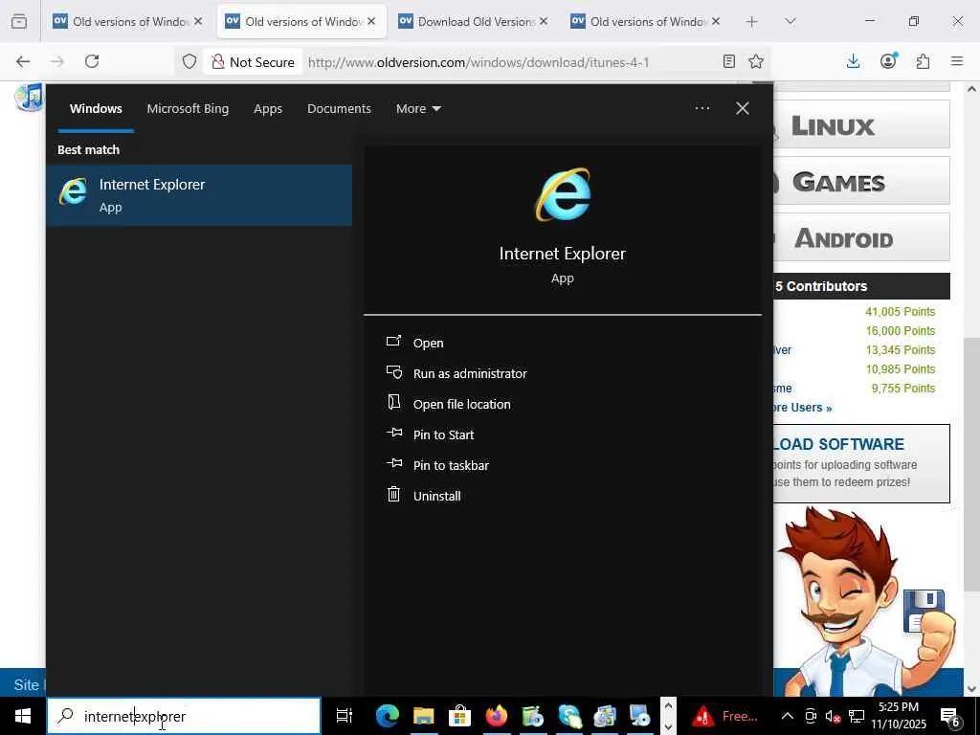The image size is (980, 735).
Task: Click the red Free... alert on the taskbar
Action: pyautogui.click(x=726, y=716)
